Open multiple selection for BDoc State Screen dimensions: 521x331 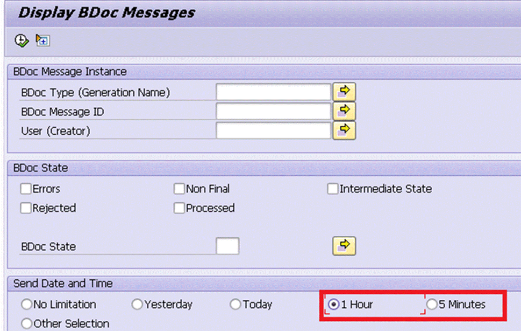pos(344,246)
